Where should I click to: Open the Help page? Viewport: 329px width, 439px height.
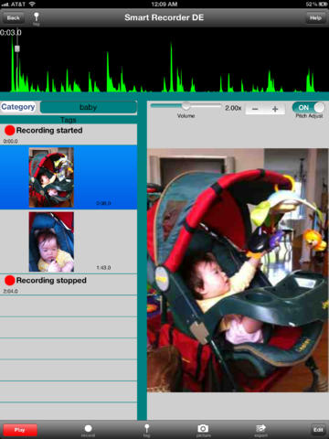[x=315, y=17]
